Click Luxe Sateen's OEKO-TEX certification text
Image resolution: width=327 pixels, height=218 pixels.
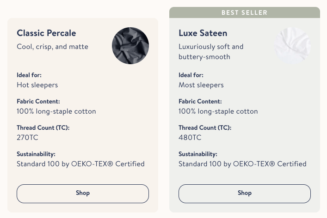[x=242, y=163]
